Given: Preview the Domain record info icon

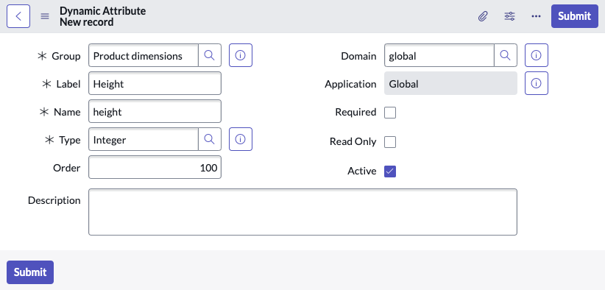Looking at the screenshot, I should [537, 55].
